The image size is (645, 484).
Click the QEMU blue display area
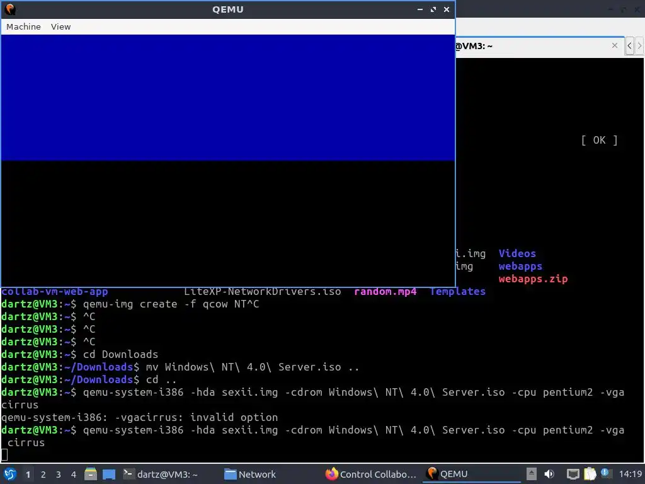click(x=228, y=98)
